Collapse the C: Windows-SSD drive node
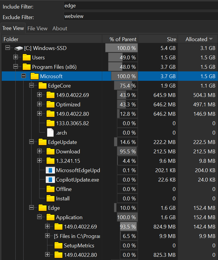218x260 pixels. (x=8, y=48)
